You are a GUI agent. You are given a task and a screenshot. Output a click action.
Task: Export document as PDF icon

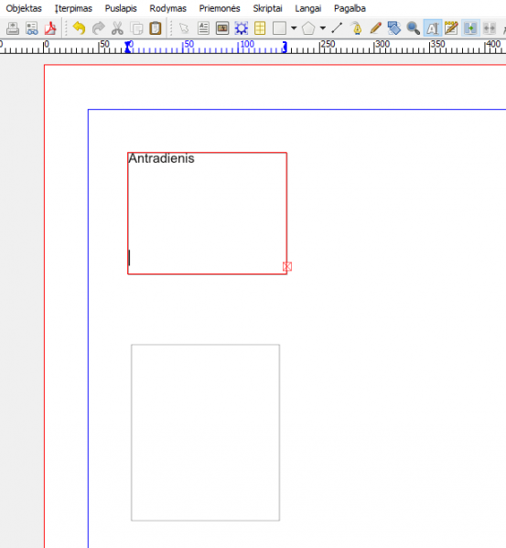(50, 28)
